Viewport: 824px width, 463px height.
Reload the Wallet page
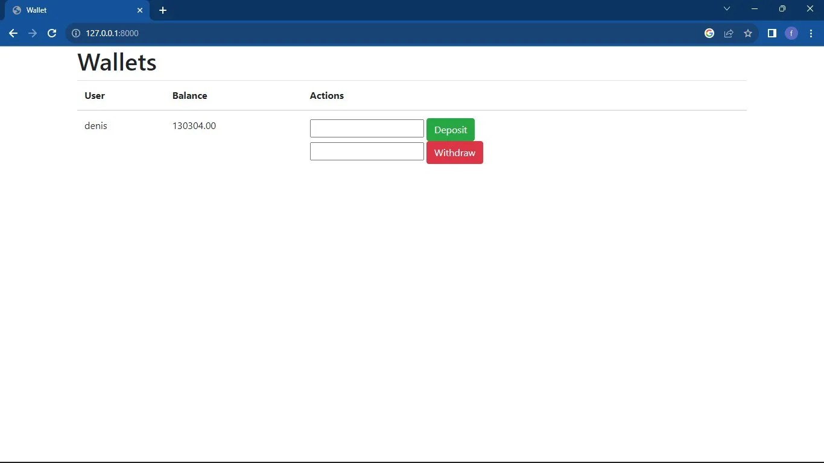point(51,33)
